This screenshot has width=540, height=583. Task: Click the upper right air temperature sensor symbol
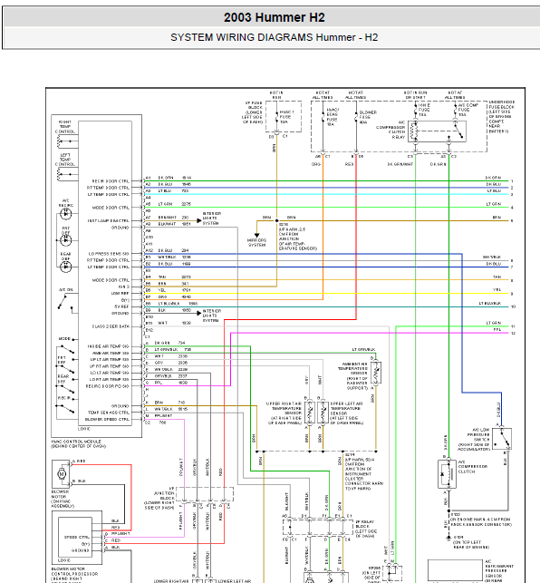click(310, 412)
